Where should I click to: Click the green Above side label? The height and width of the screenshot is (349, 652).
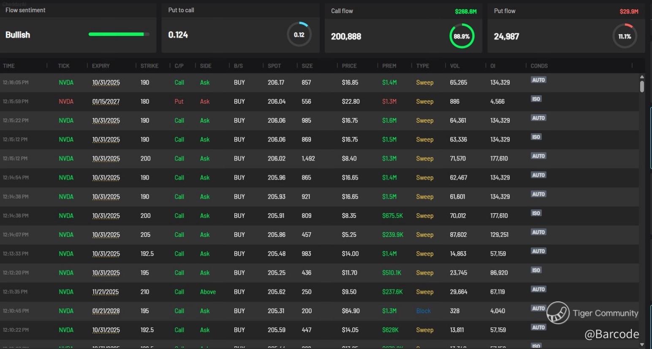(x=208, y=292)
